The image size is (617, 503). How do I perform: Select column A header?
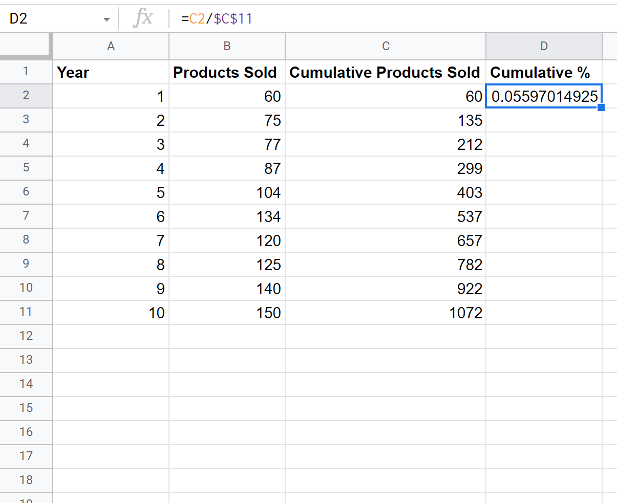point(111,46)
